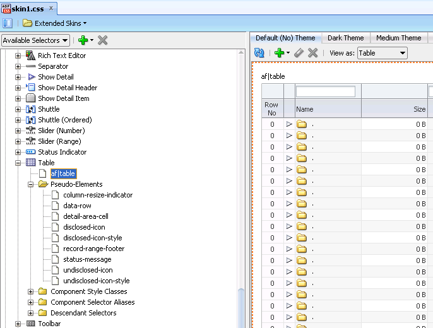This screenshot has height=328, width=433.
Task: Open the Available Selectors dropdown
Action: (35, 40)
